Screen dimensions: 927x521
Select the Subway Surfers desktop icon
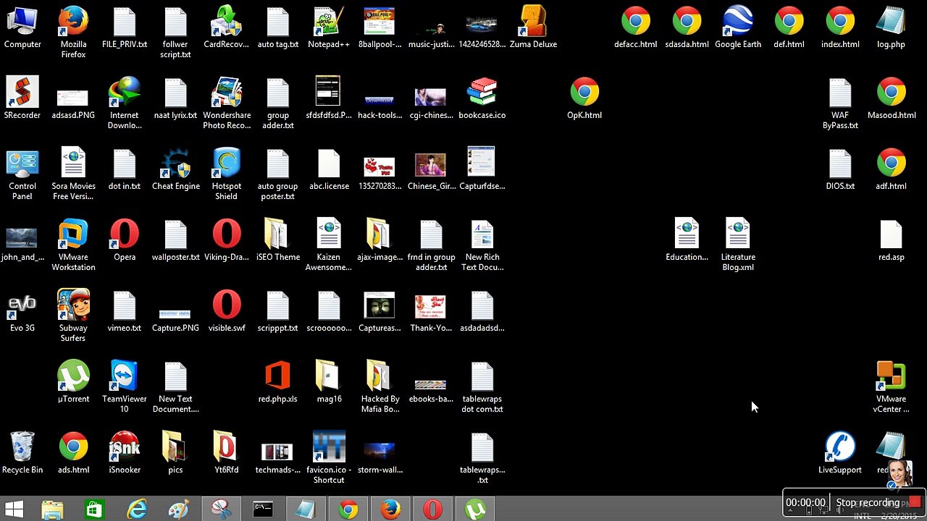point(73,307)
